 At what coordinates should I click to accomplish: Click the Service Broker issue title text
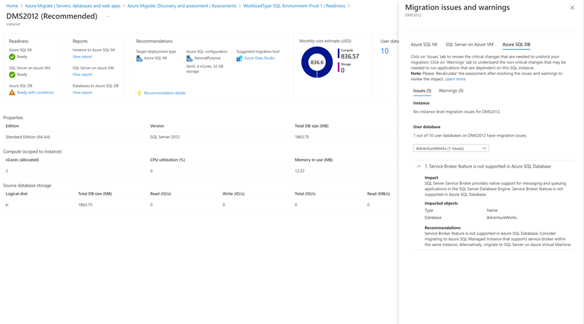(x=488, y=166)
